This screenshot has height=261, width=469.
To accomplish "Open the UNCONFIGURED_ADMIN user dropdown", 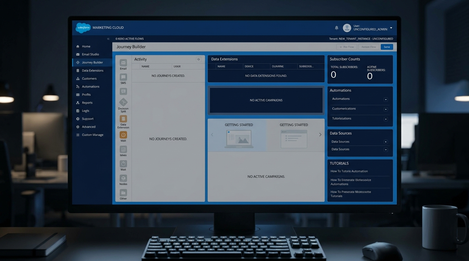I will point(391,28).
